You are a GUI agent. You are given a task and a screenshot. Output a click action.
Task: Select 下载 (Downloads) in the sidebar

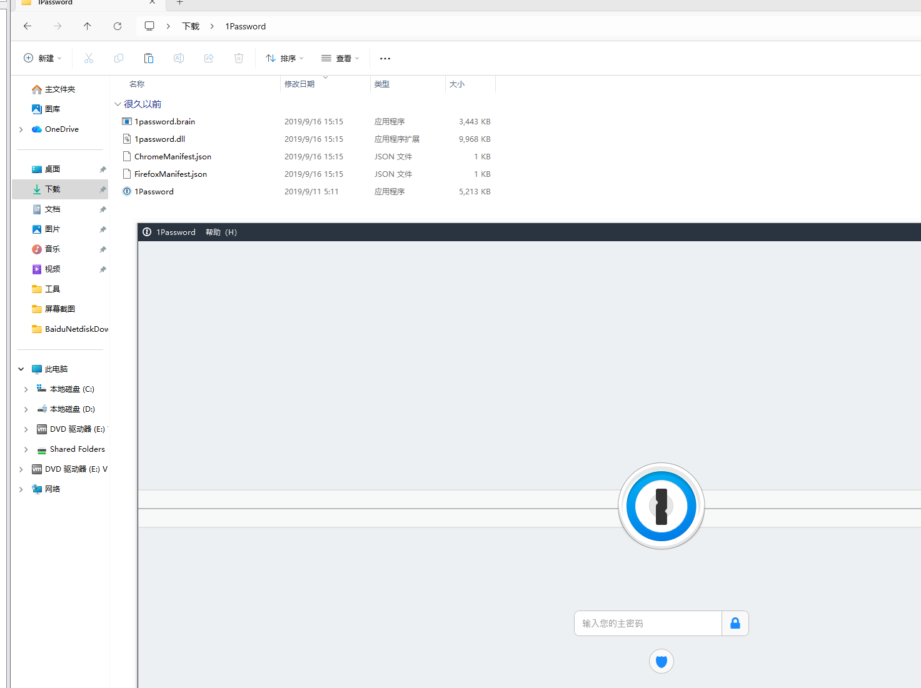(x=60, y=189)
